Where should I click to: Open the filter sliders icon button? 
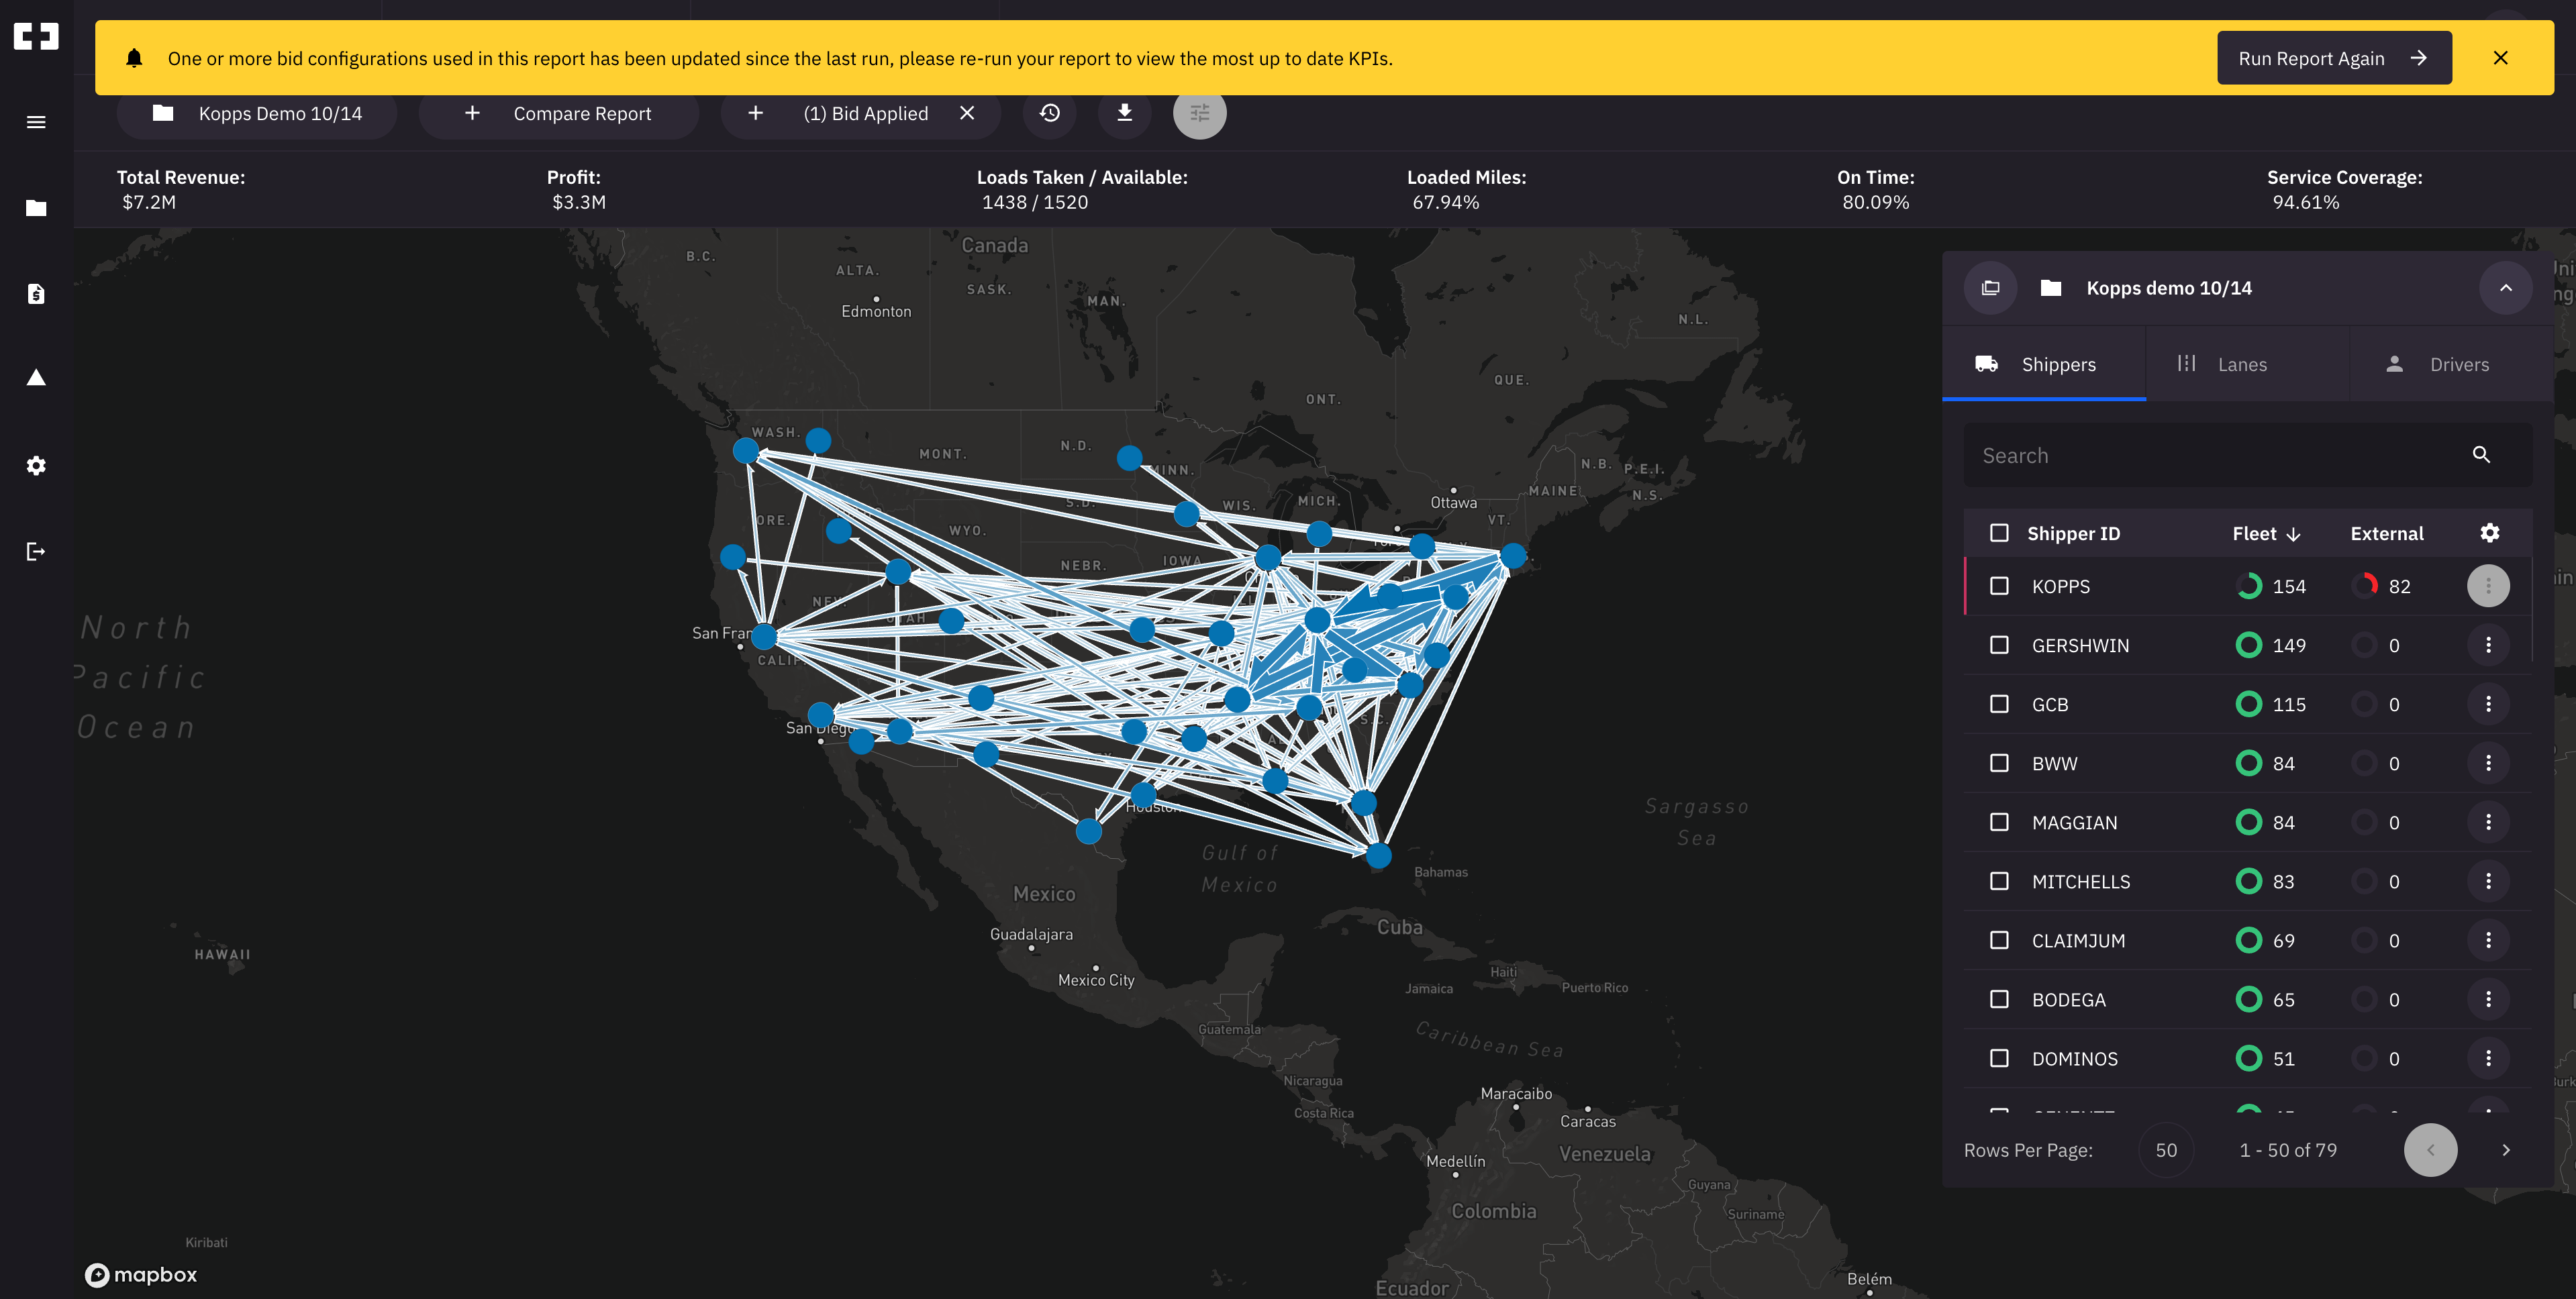tap(1199, 113)
